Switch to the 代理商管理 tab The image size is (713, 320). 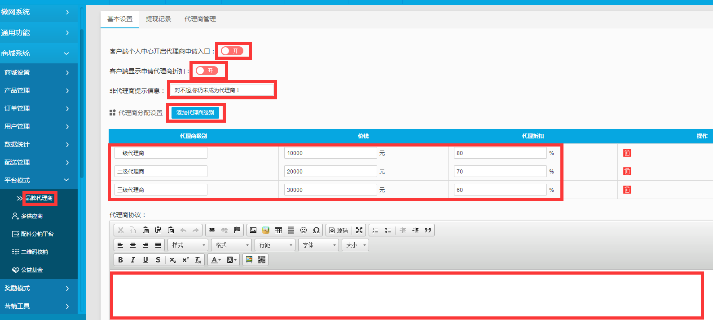click(x=200, y=19)
